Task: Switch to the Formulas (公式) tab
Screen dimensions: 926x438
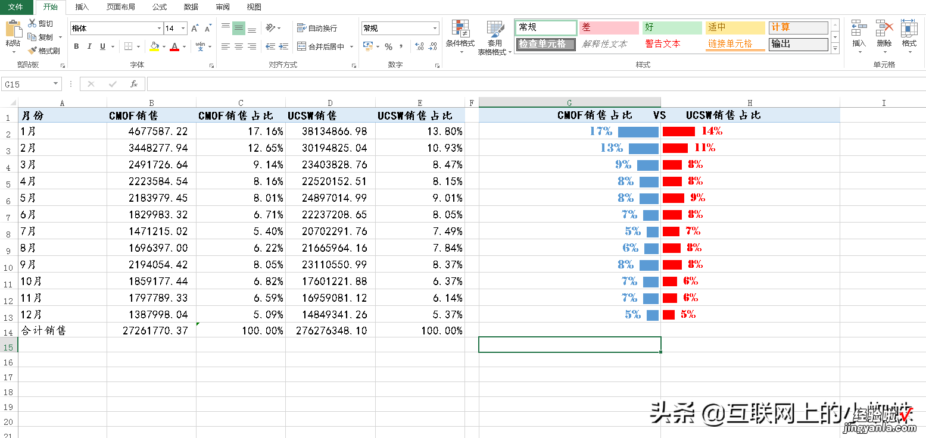Action: pyautogui.click(x=159, y=7)
